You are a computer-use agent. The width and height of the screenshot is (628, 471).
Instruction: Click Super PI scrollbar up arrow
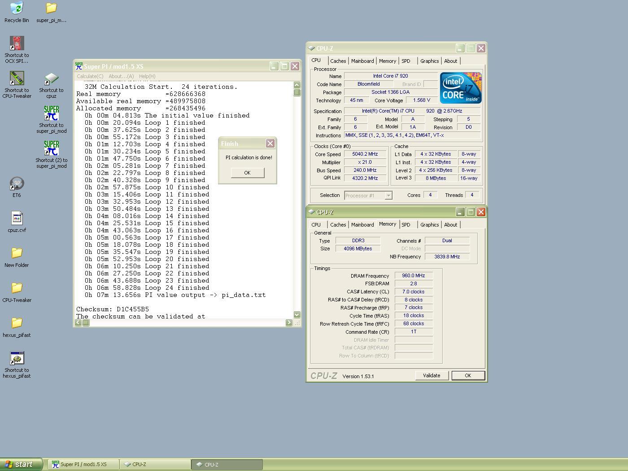297,85
